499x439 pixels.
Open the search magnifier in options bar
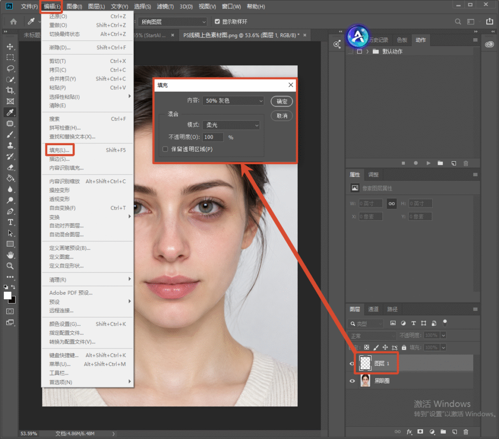point(458,21)
